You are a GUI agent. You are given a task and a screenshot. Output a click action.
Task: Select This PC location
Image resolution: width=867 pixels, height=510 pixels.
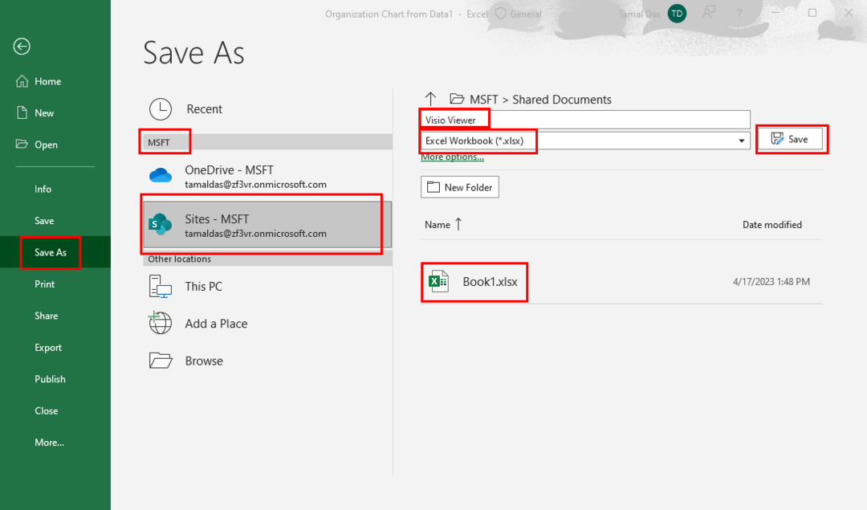pos(203,287)
